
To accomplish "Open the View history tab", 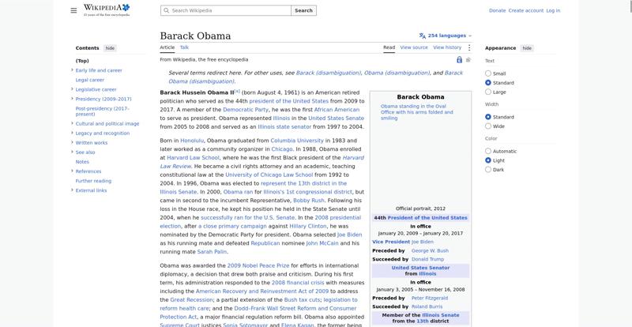I will click(x=447, y=47).
